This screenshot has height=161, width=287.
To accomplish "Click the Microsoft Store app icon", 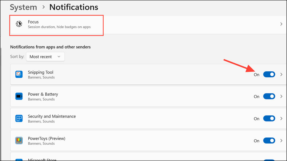I will 19,159.
